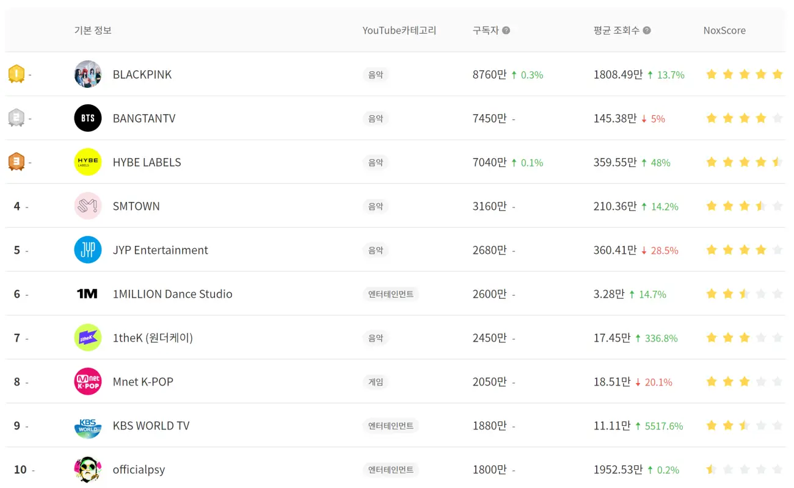
Task: Click SMTOWN's NoxScore star rating
Action: [x=745, y=206]
